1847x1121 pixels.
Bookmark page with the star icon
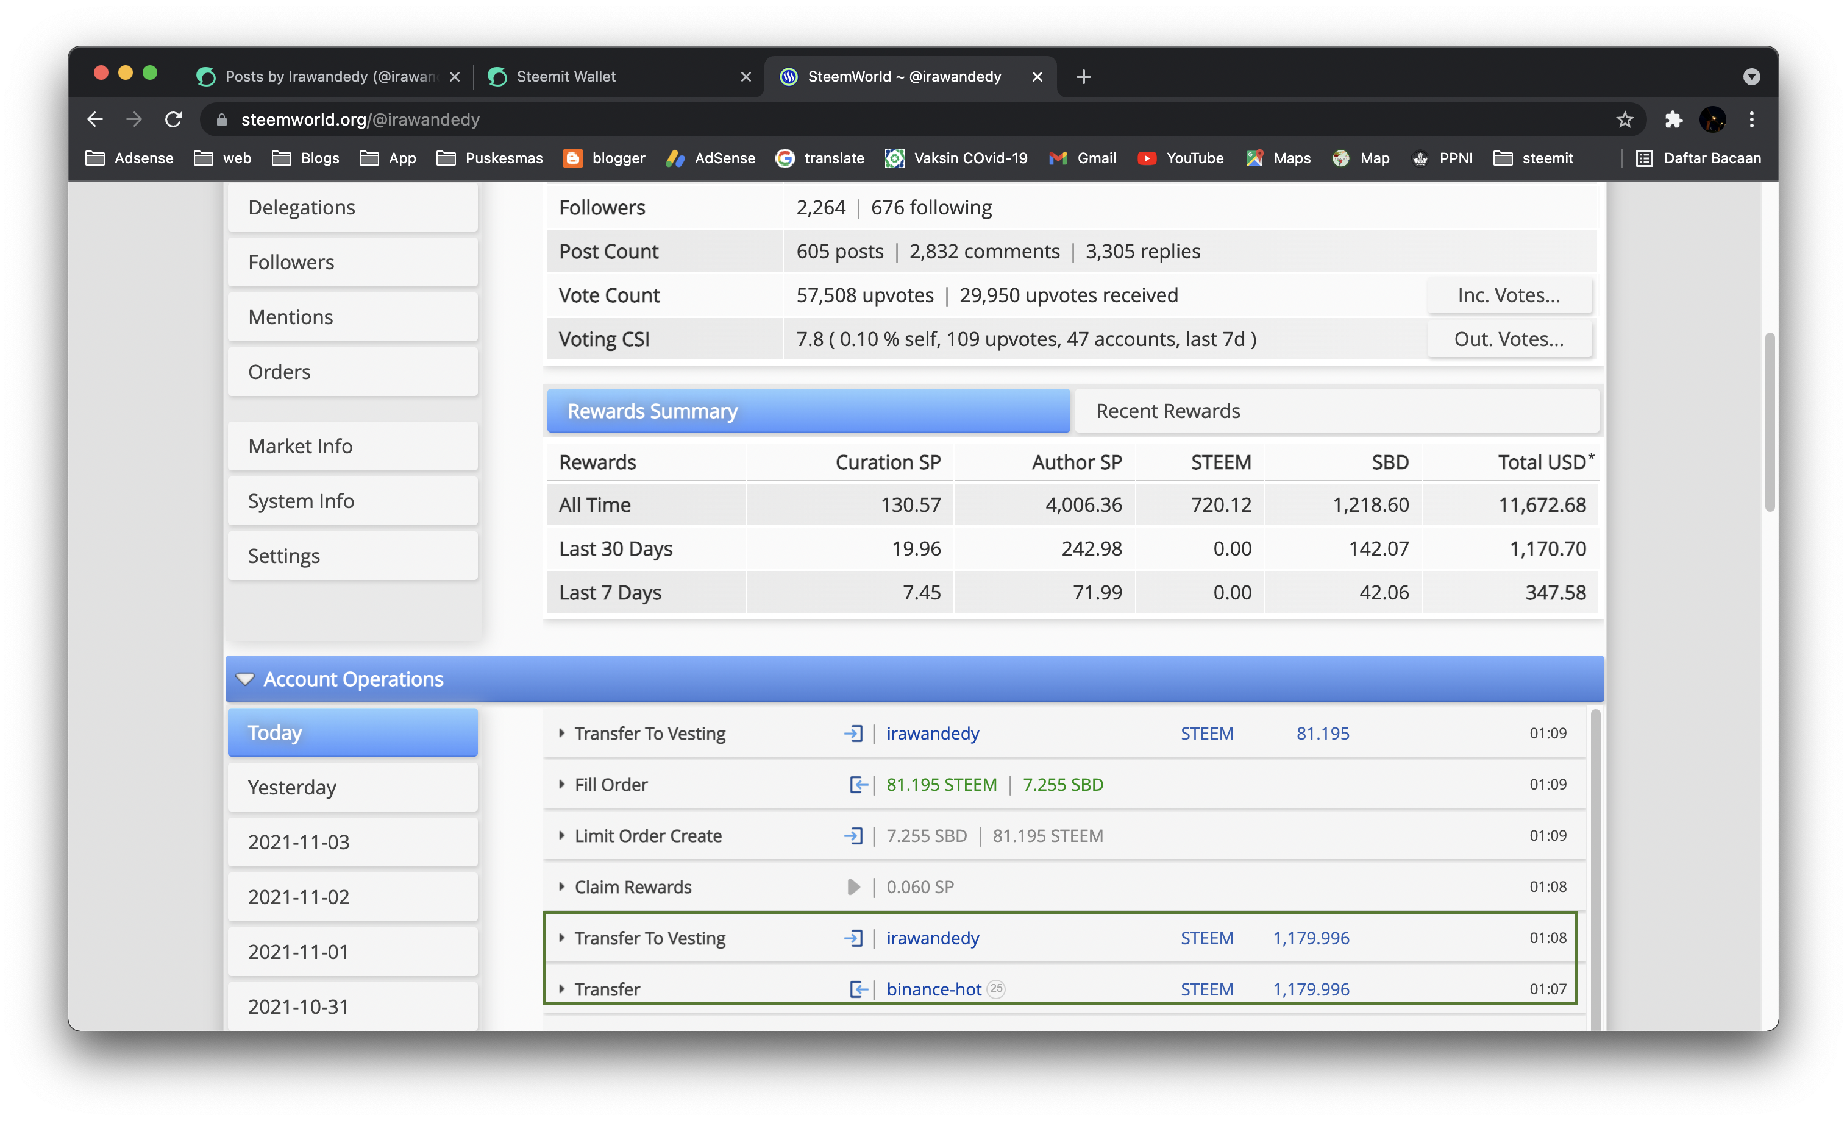(x=1625, y=119)
